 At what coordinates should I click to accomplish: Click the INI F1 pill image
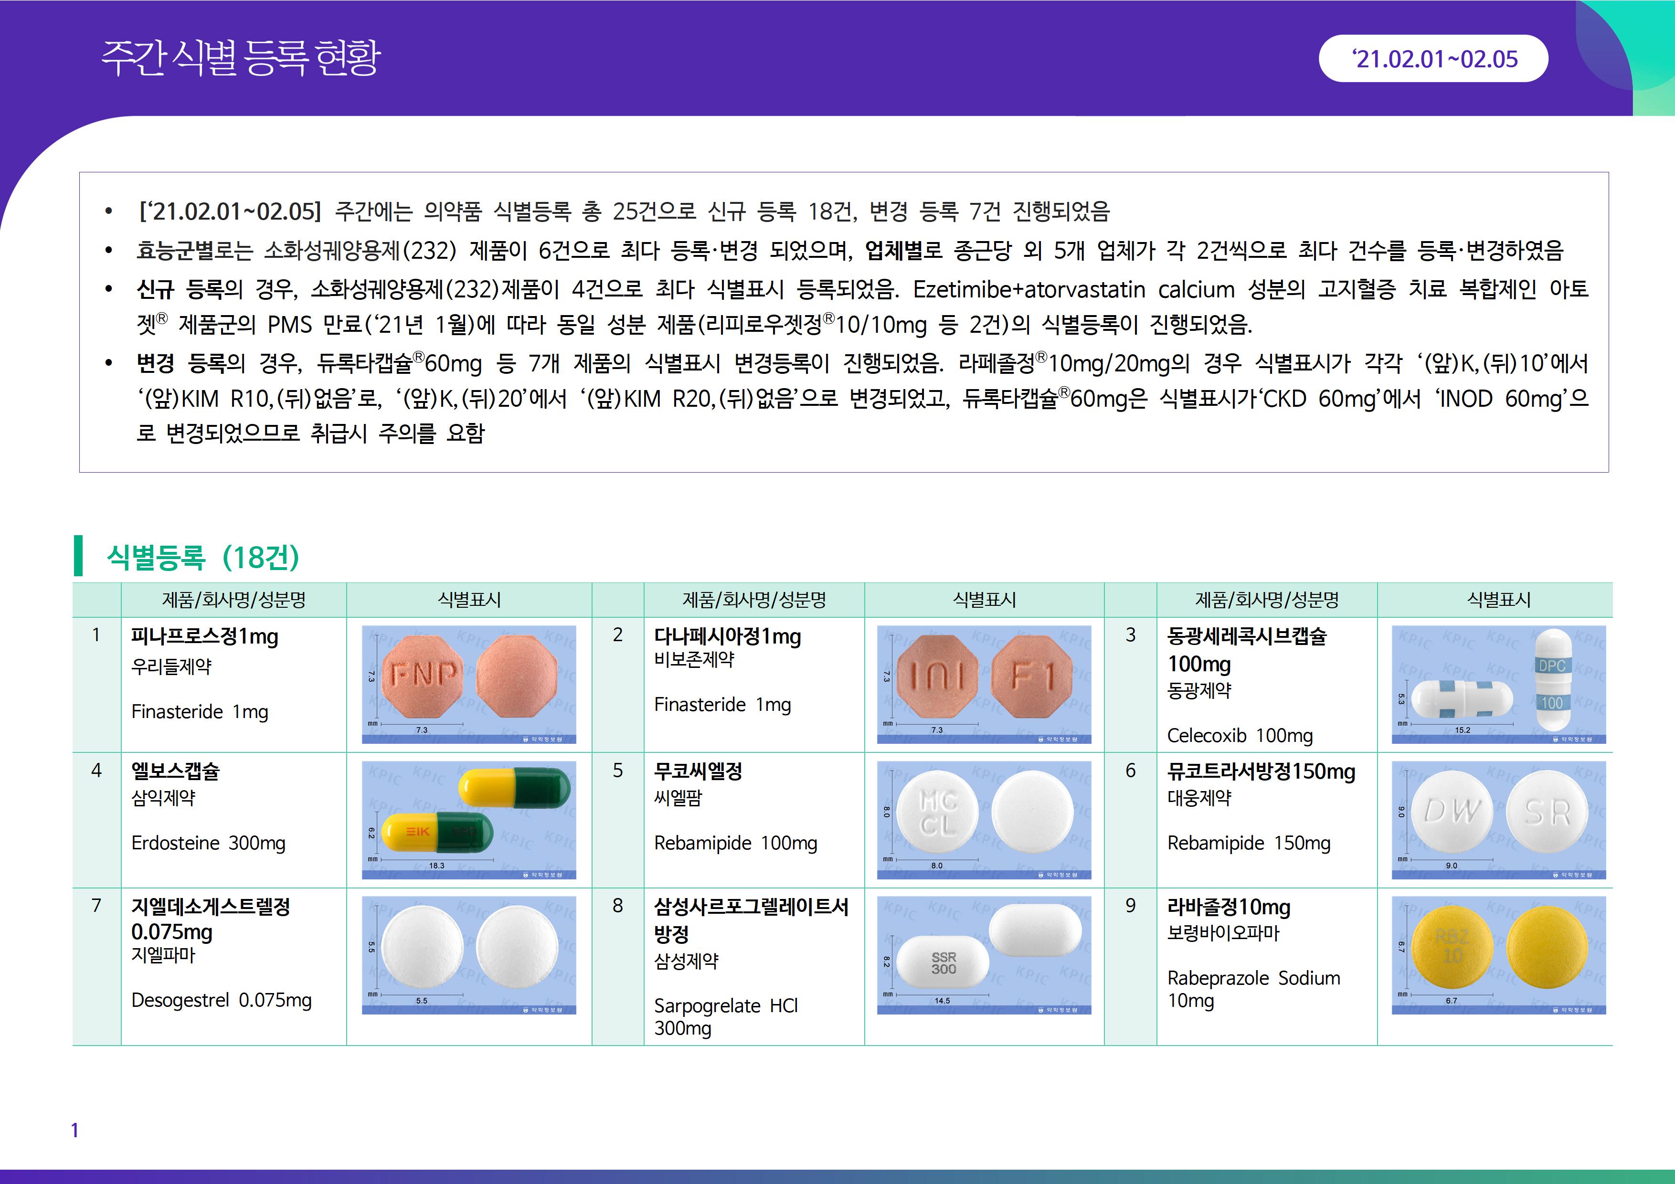tap(984, 684)
